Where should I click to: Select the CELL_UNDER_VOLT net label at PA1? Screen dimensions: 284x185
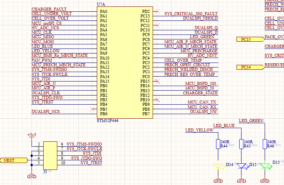[52, 14]
